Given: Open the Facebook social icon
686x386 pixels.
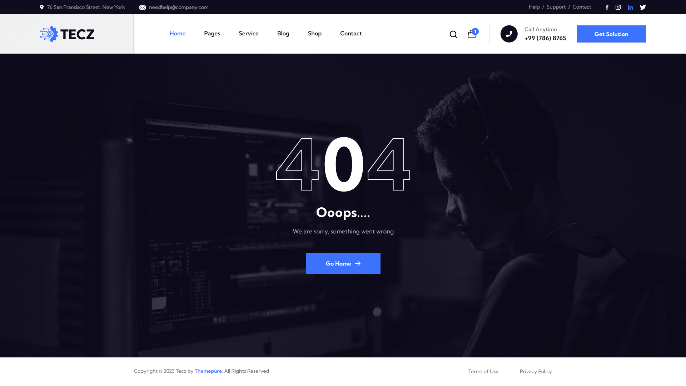Looking at the screenshot, I should pos(607,7).
